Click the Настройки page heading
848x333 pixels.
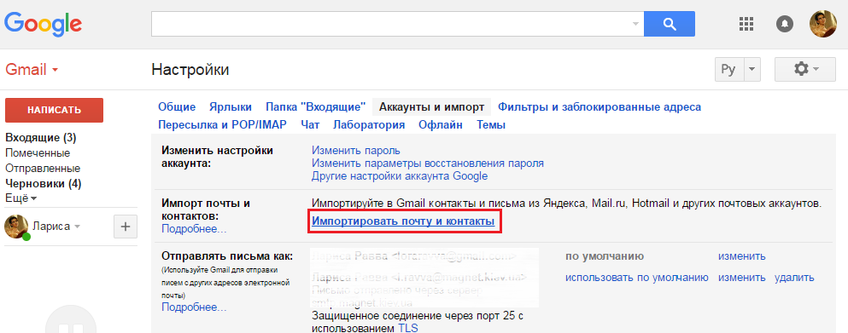(190, 70)
